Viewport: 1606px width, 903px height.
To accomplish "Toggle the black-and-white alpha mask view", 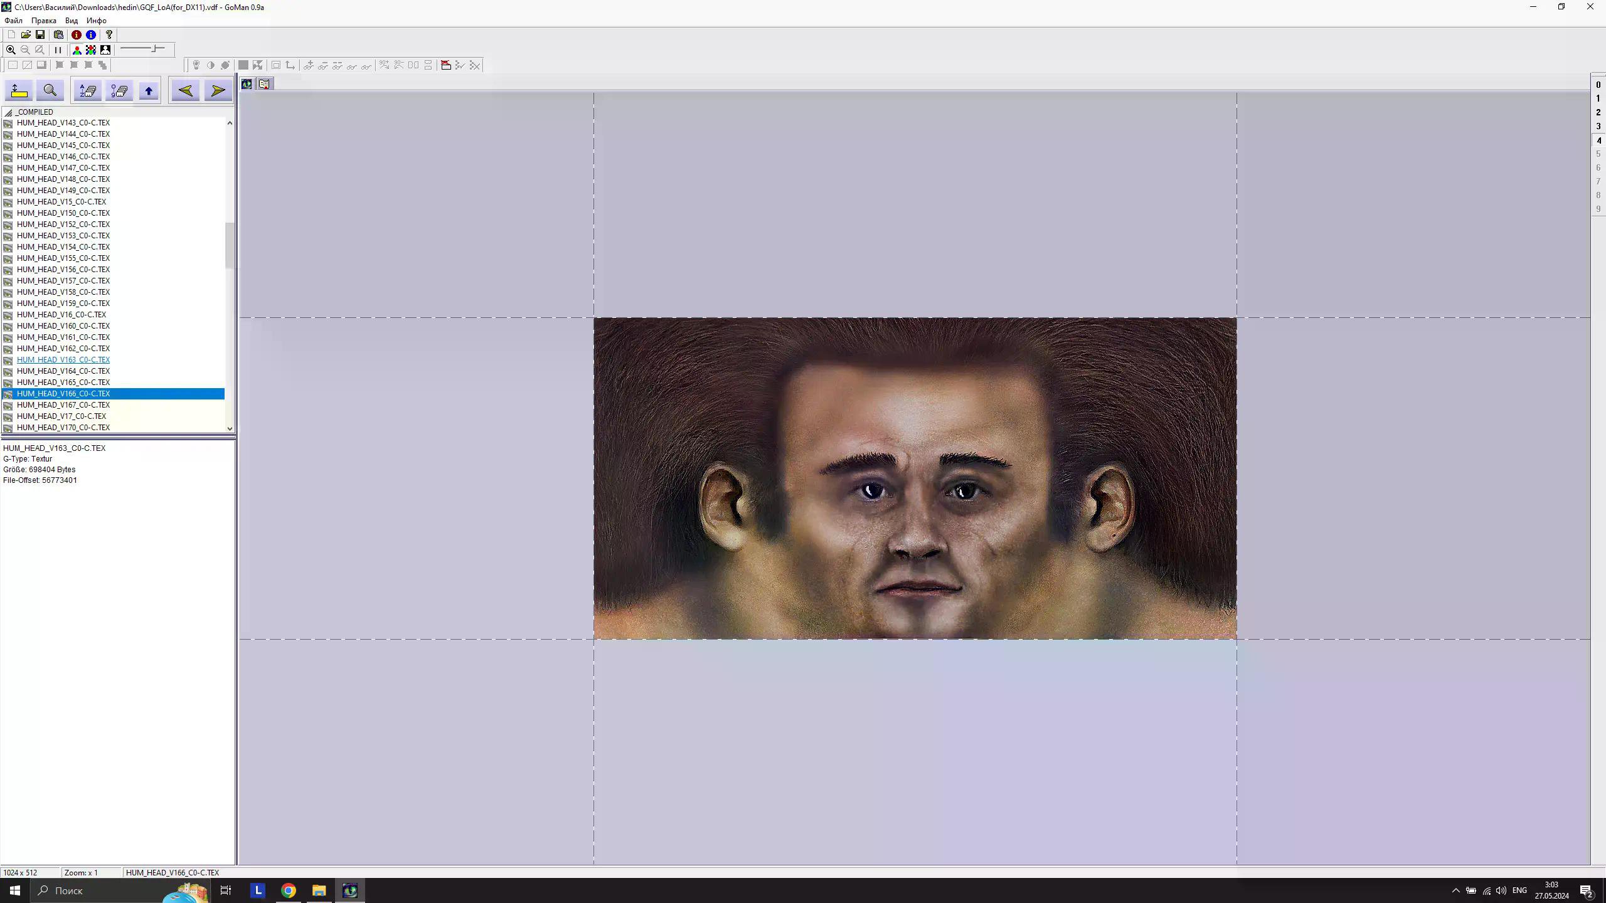I will click(x=105, y=50).
